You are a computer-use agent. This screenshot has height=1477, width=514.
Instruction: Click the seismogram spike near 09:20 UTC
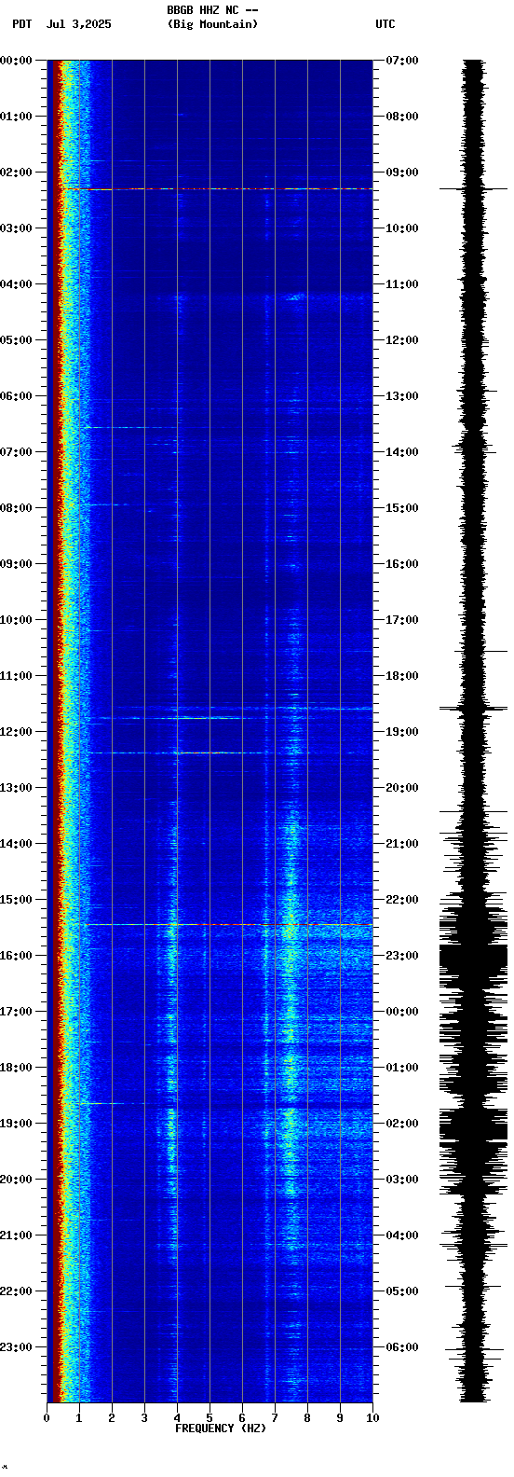474,189
